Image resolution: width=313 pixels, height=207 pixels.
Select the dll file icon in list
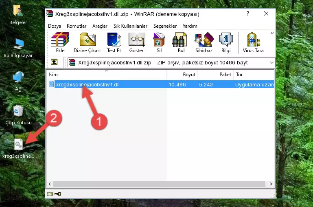51,84
